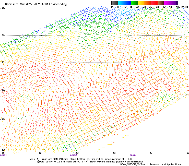Screen dimensions: 189x166
Task: Click the -36 longitude axis label
Action: 113,153
